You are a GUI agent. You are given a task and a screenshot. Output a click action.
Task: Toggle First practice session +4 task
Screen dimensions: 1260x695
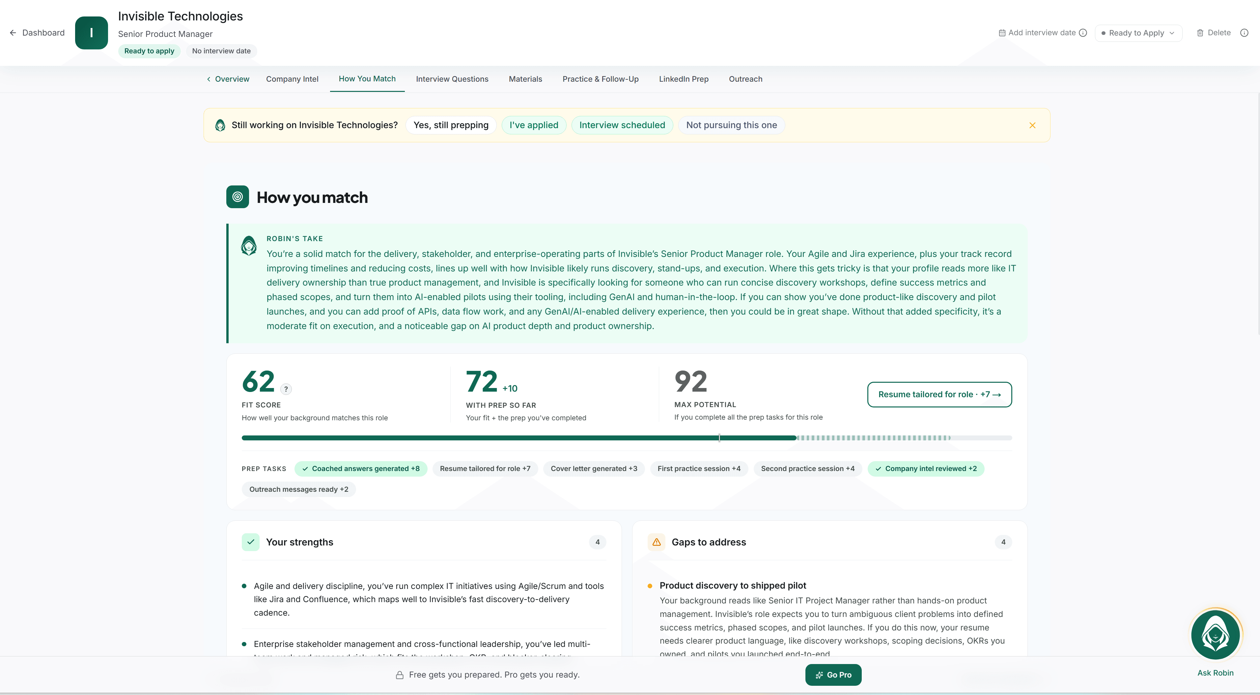point(699,469)
